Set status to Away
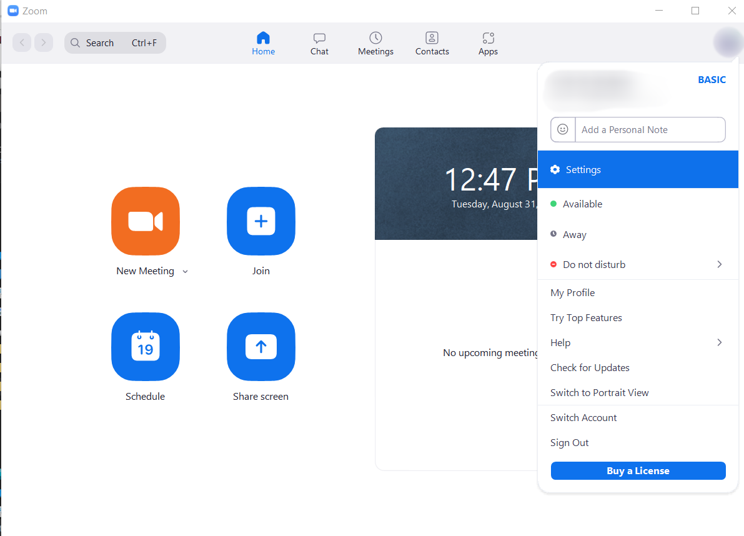744x536 pixels. (574, 234)
